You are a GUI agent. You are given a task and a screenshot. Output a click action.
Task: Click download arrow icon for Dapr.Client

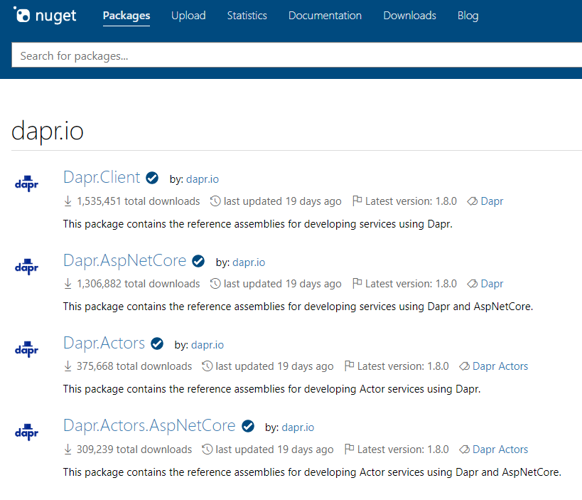(x=68, y=201)
